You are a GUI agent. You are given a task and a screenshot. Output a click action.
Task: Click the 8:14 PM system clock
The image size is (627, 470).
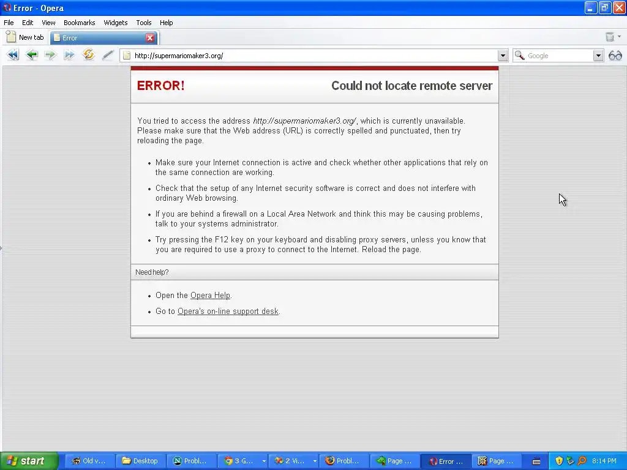[604, 461]
